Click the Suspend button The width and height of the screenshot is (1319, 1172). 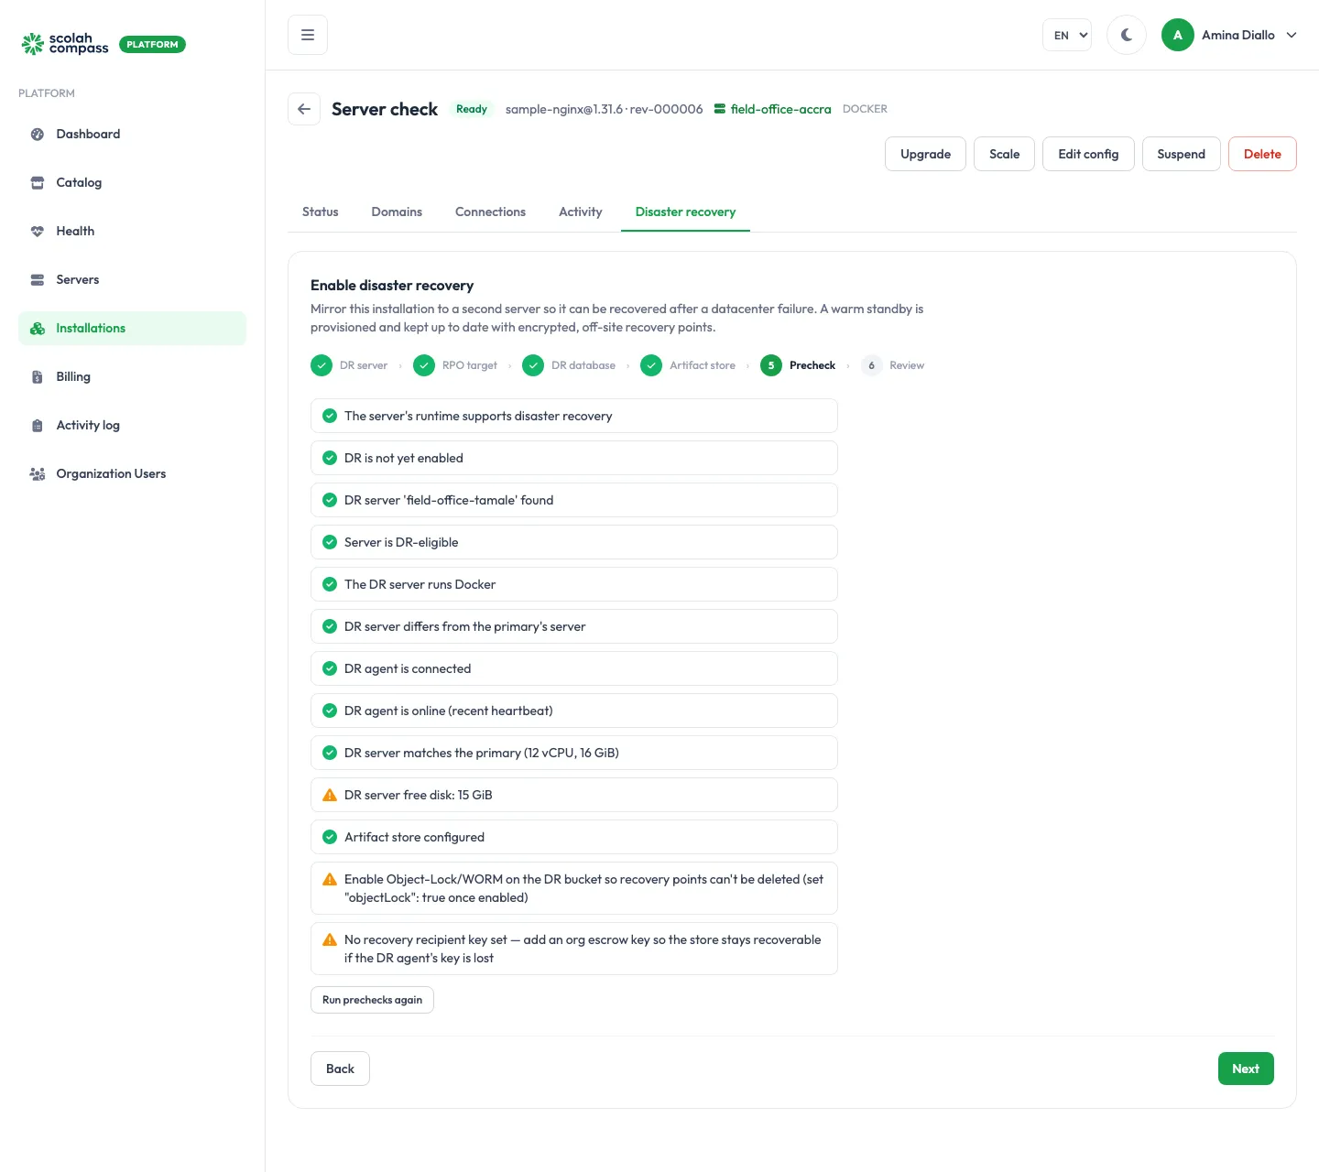click(1181, 154)
